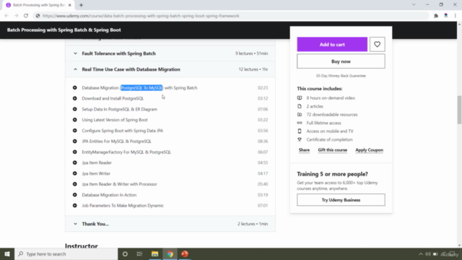The width and height of the screenshot is (462, 260).
Task: Click the page vertical scrollbar thumb
Action: tap(459, 110)
